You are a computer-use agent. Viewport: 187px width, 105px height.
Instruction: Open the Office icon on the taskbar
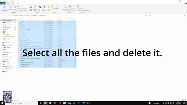[60, 103]
